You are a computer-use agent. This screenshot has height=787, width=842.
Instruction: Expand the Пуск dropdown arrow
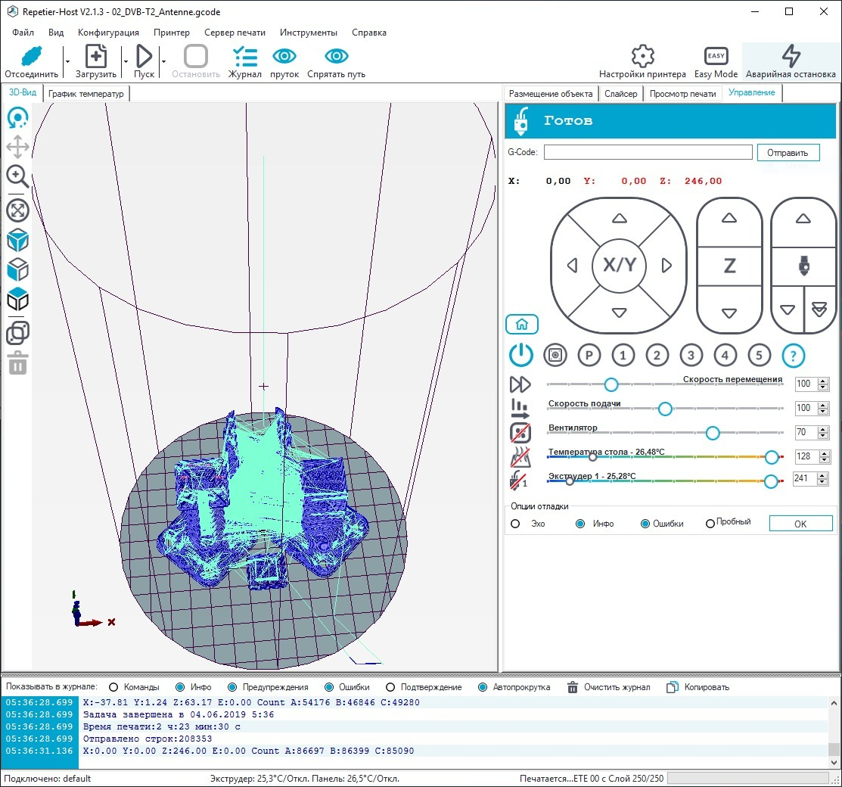(163, 61)
